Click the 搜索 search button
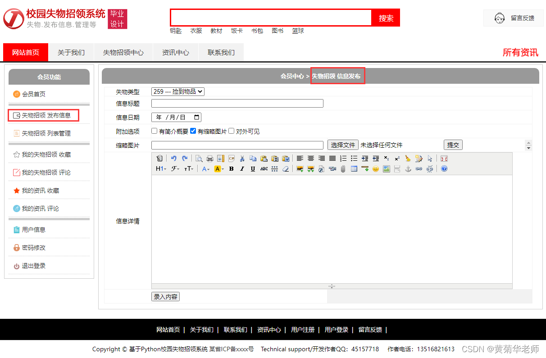 click(386, 18)
